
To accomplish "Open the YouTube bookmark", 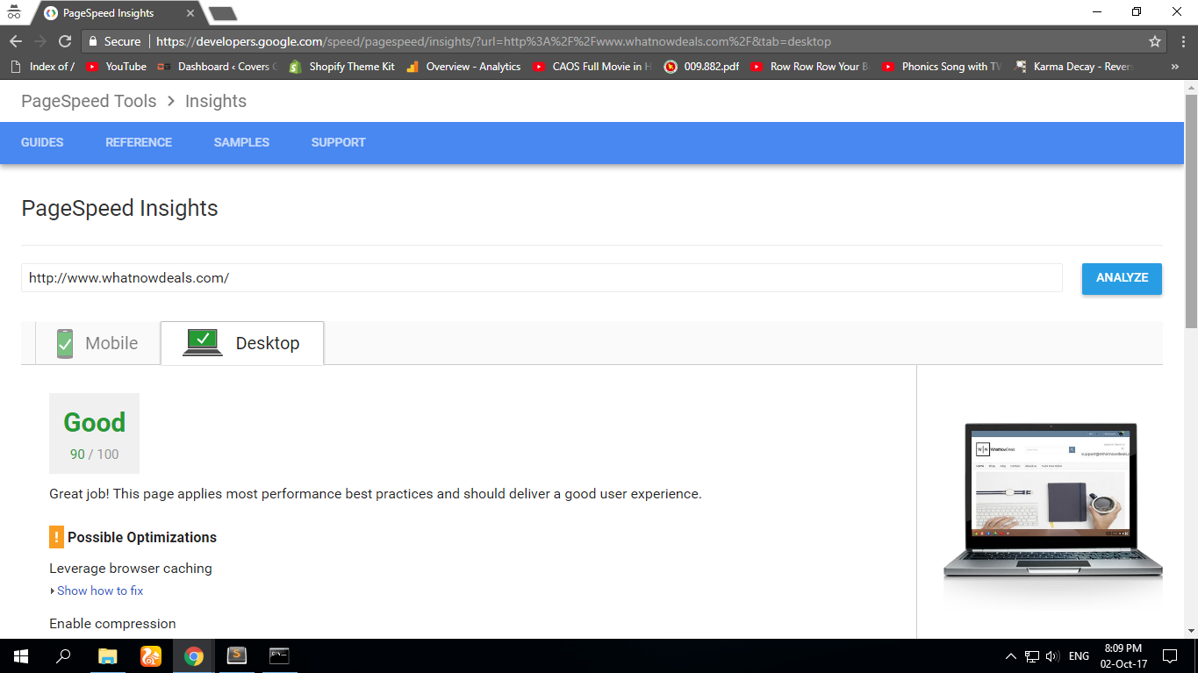I will coord(117,67).
